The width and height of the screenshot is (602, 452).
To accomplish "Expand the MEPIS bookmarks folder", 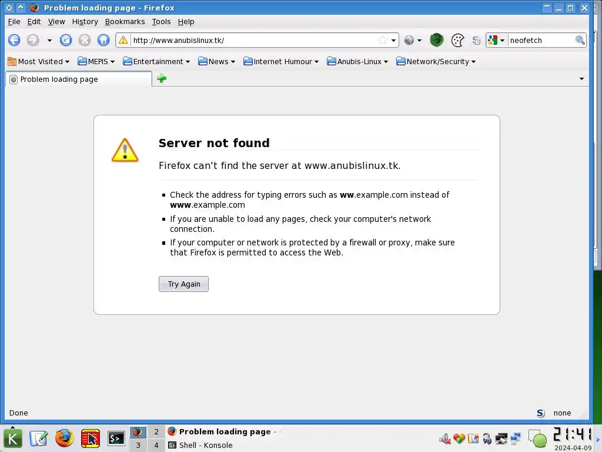I will [96, 61].
